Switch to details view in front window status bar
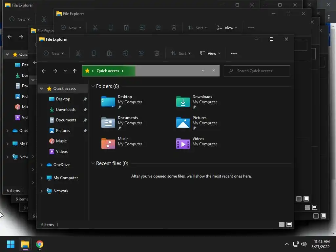336x252 pixels. coord(282,224)
